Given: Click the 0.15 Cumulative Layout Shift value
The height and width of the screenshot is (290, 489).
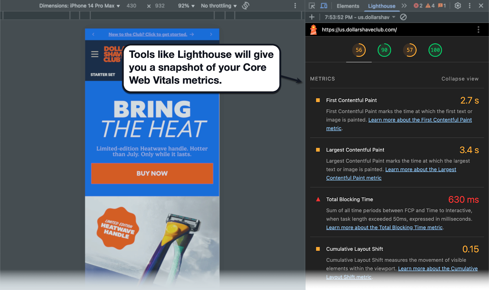Looking at the screenshot, I should click(x=470, y=249).
